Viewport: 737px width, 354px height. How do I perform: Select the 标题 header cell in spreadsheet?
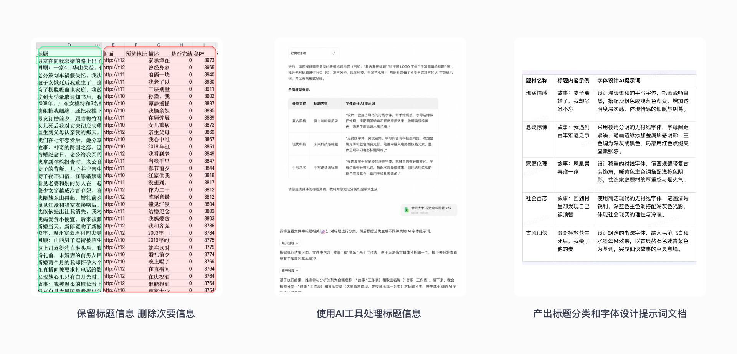tap(69, 54)
